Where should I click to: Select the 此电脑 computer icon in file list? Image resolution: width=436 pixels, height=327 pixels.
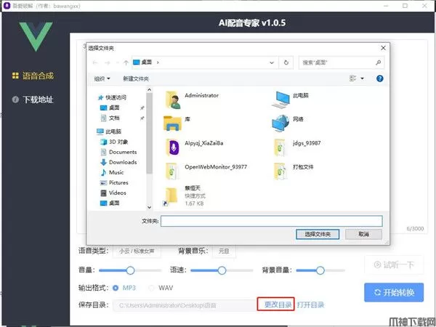280,100
